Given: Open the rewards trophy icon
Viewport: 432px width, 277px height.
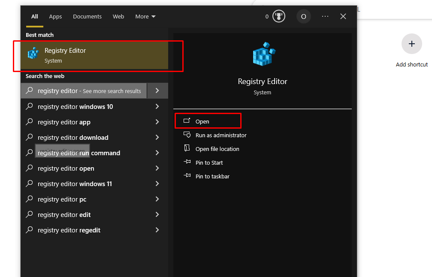Looking at the screenshot, I should tap(279, 17).
